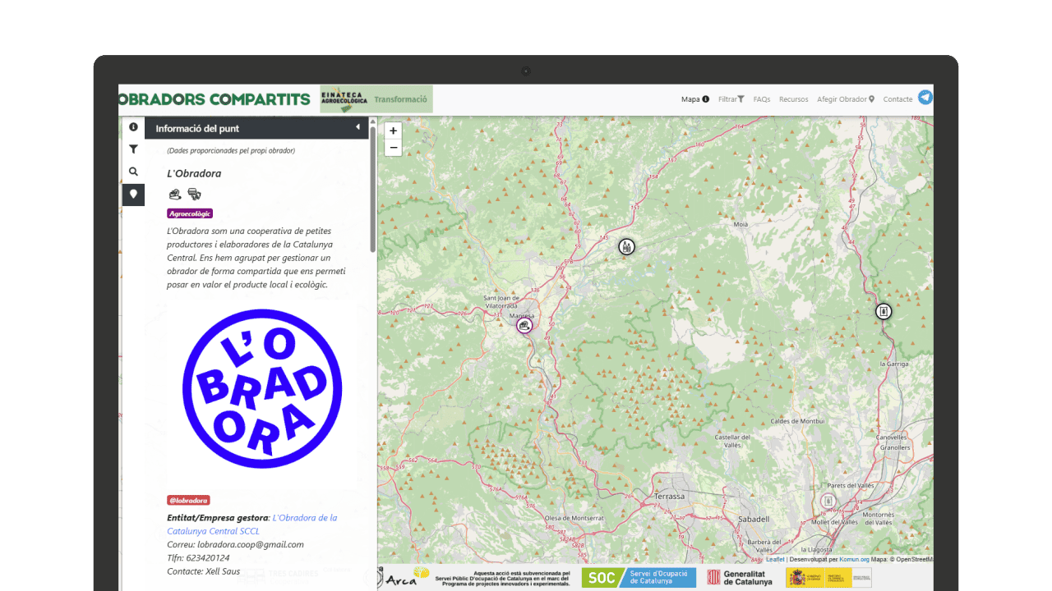Go to Mapa in top navigation

(695, 99)
